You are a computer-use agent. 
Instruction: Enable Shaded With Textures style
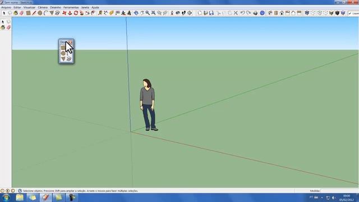tap(337, 13)
